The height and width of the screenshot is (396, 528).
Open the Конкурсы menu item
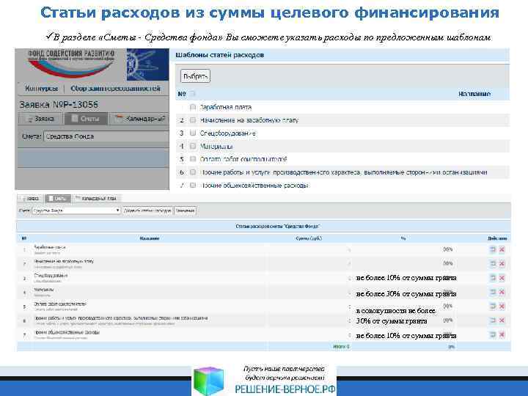[41, 89]
